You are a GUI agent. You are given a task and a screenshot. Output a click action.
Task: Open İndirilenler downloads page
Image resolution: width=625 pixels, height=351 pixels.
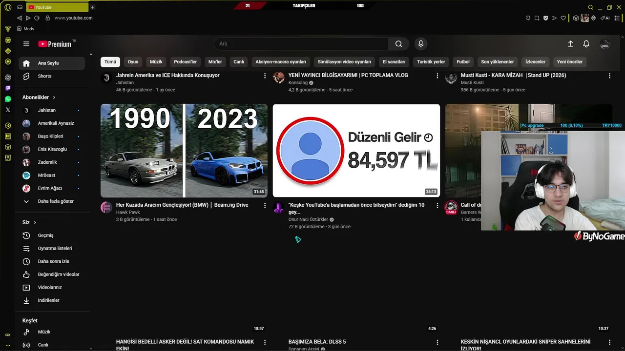[x=52, y=300]
